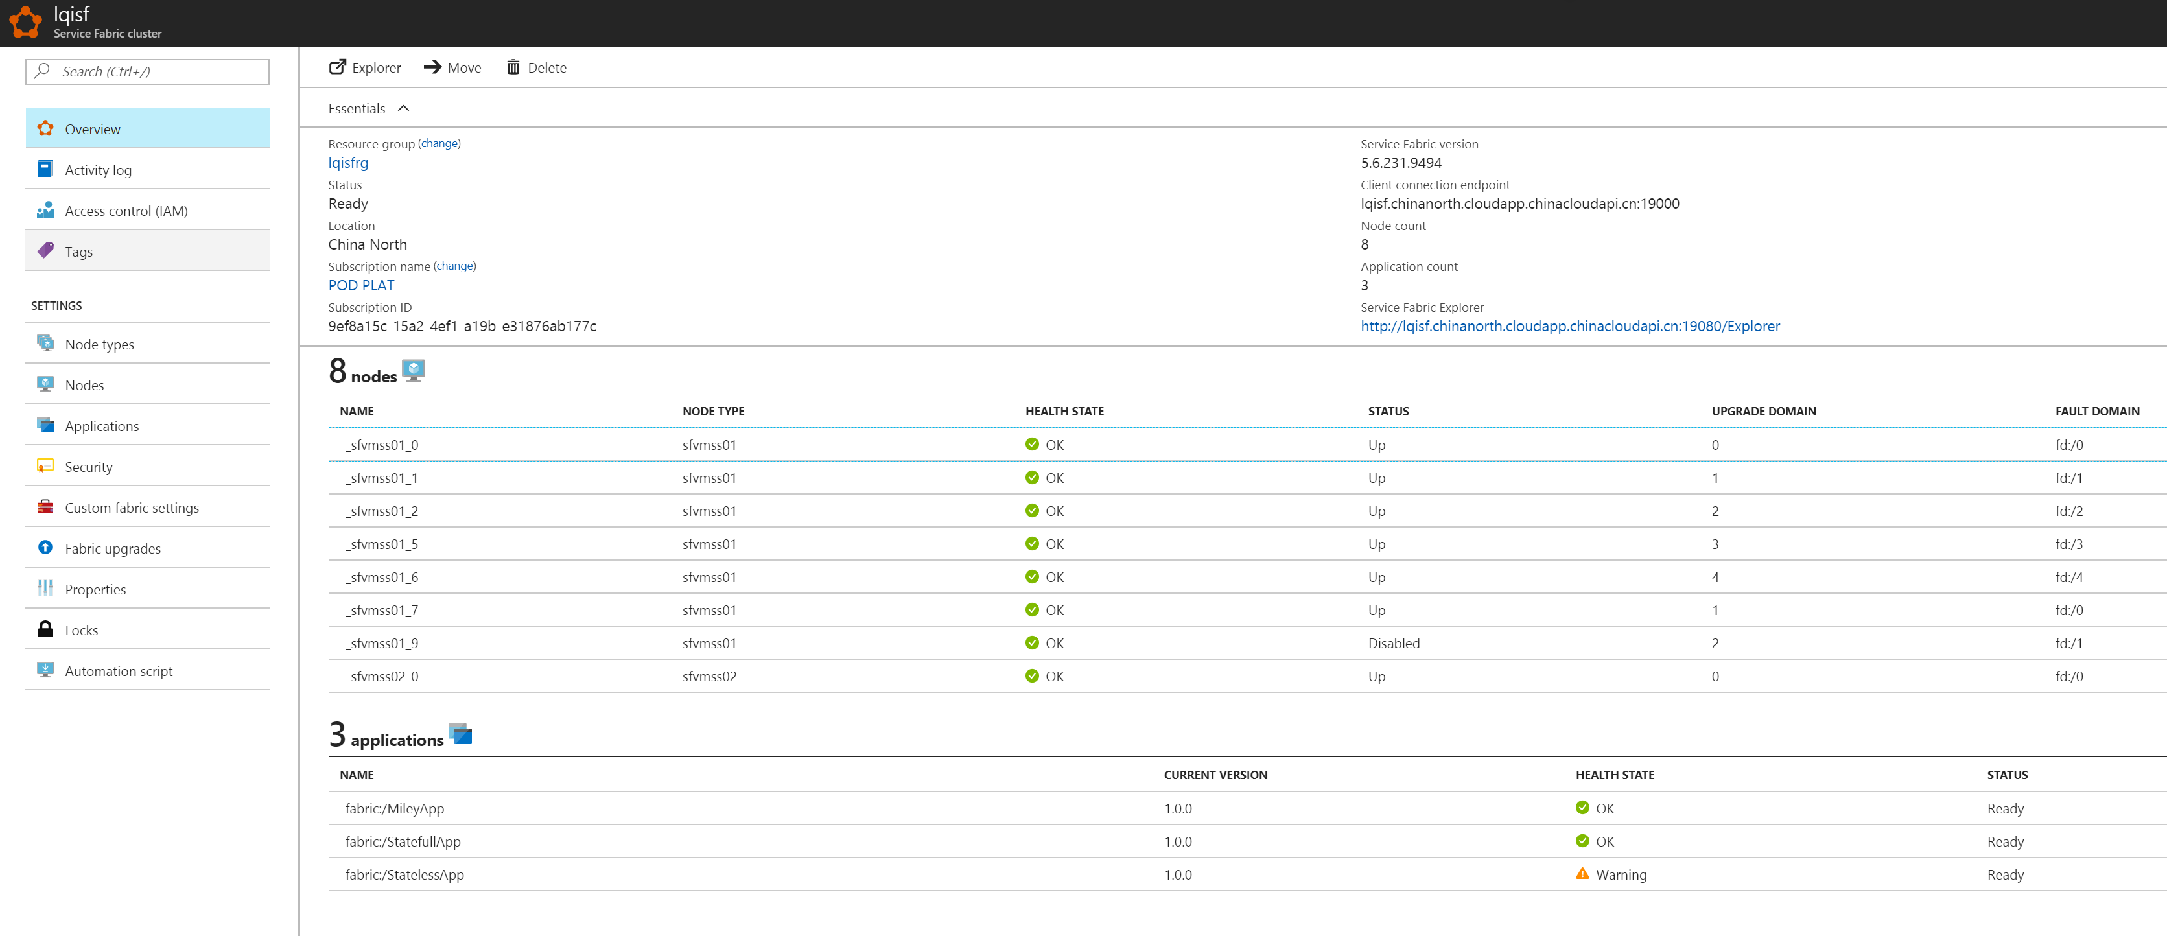Viewport: 2167px width, 936px height.
Task: Open the Activity log menu item
Action: [x=98, y=170]
